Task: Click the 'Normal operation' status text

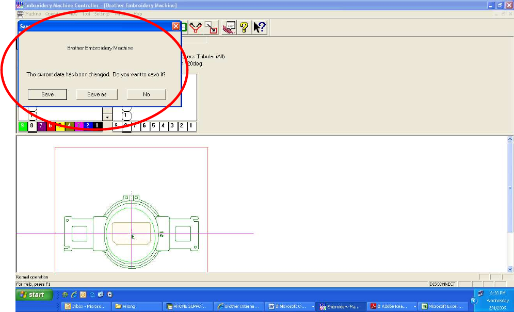Action: coord(32,277)
